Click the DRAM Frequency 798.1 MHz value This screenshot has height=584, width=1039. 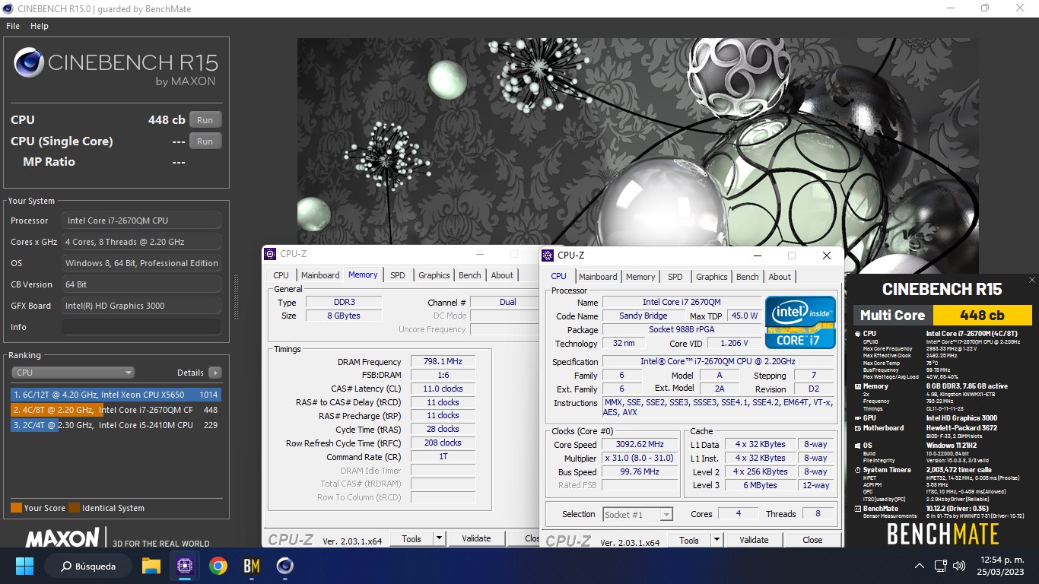pyautogui.click(x=443, y=362)
